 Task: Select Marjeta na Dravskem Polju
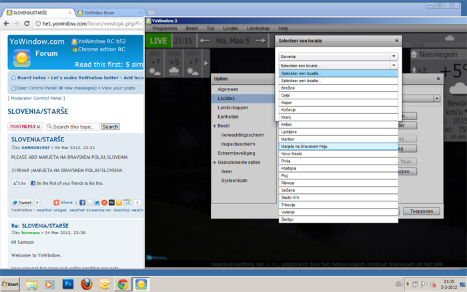[338, 147]
